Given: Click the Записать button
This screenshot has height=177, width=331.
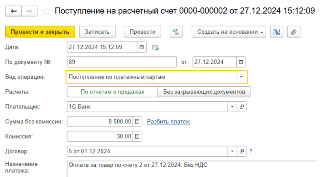Looking at the screenshot, I should (x=97, y=32).
